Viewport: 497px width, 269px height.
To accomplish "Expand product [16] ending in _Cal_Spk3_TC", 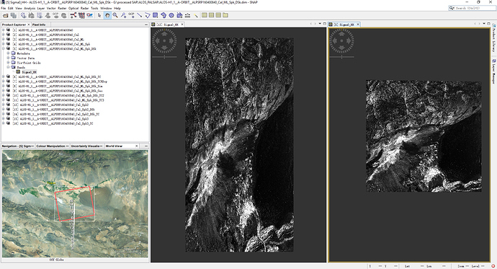I will [x=4, y=123].
